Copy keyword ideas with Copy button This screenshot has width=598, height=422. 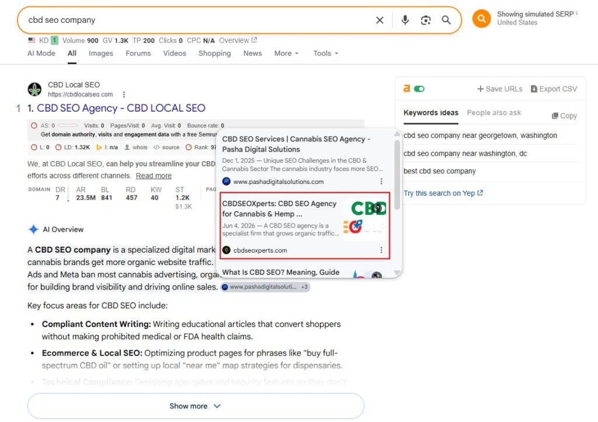(565, 116)
